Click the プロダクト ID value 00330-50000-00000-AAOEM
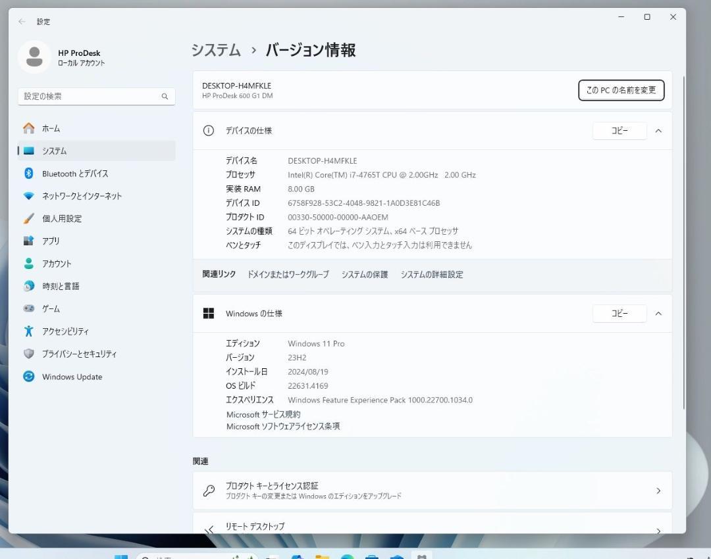711x559 pixels. click(338, 217)
